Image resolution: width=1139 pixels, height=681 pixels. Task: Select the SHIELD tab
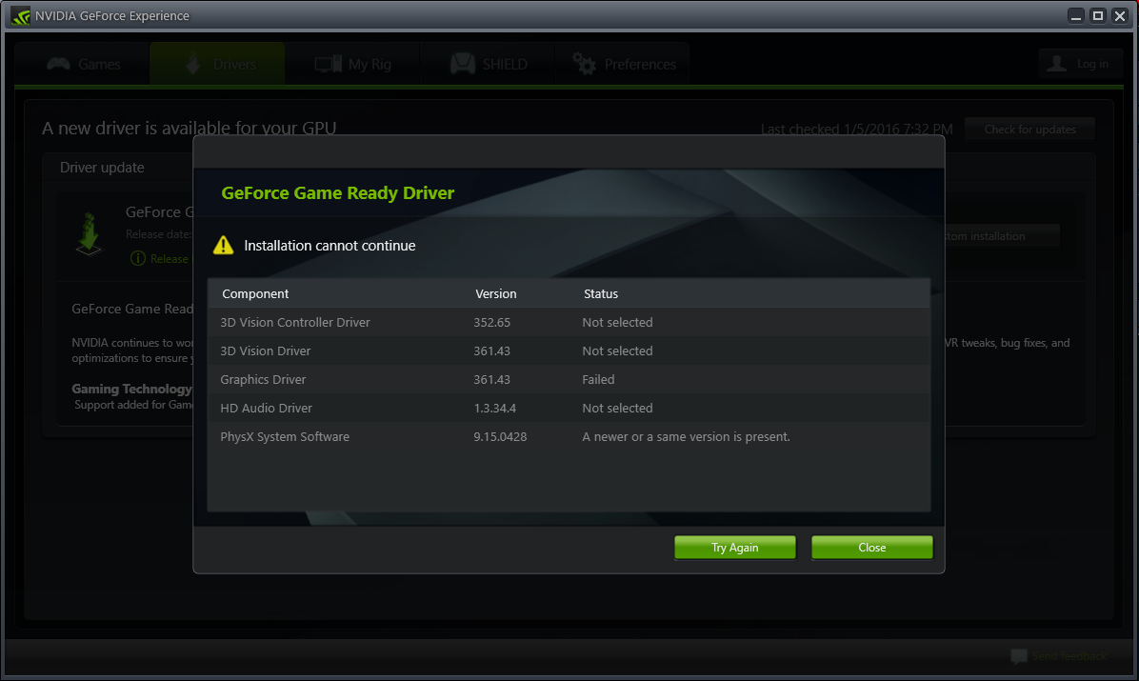click(488, 64)
